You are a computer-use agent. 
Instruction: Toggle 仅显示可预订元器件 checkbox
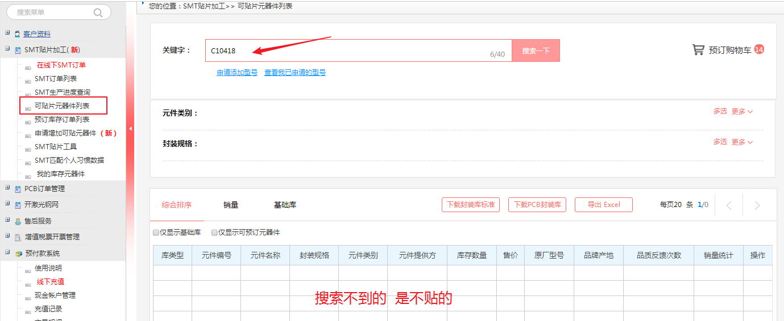tap(214, 233)
